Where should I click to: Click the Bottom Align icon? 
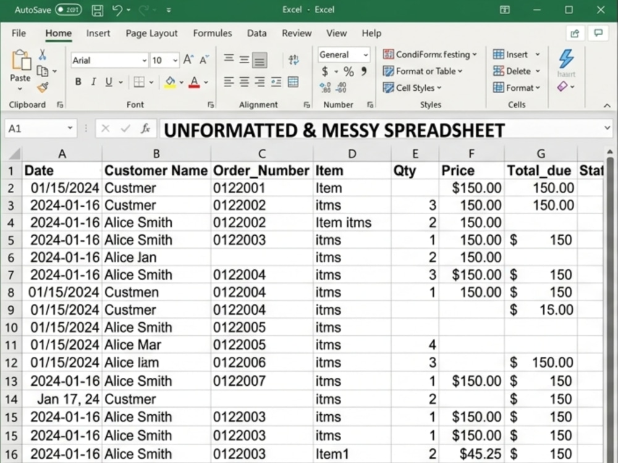[260, 60]
